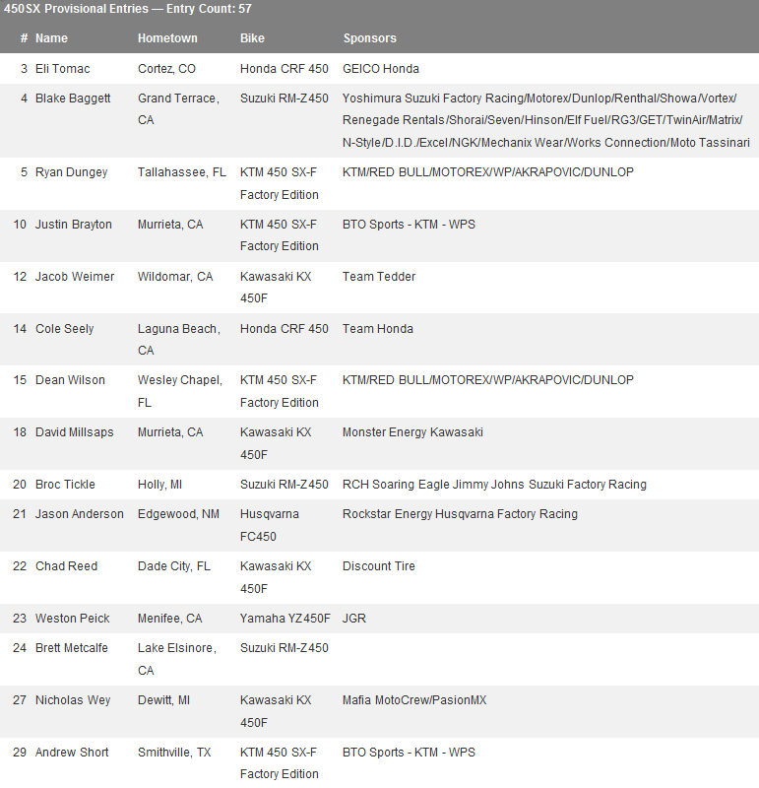The width and height of the screenshot is (759, 788).
Task: Select the Husqvarna FC450 bike cell
Action: [270, 525]
